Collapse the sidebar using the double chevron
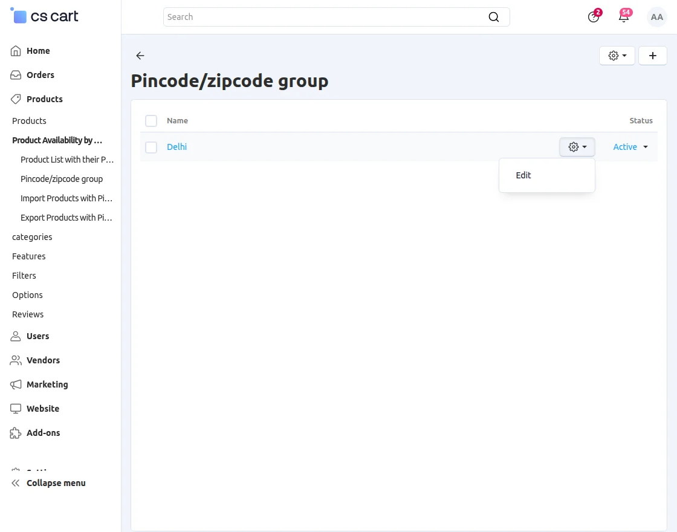This screenshot has width=677, height=532. 15,483
